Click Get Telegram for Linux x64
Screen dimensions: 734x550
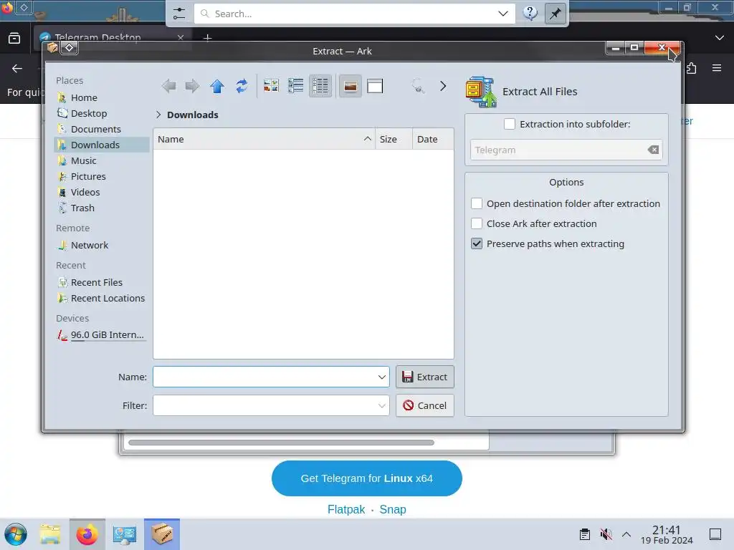coord(366,478)
